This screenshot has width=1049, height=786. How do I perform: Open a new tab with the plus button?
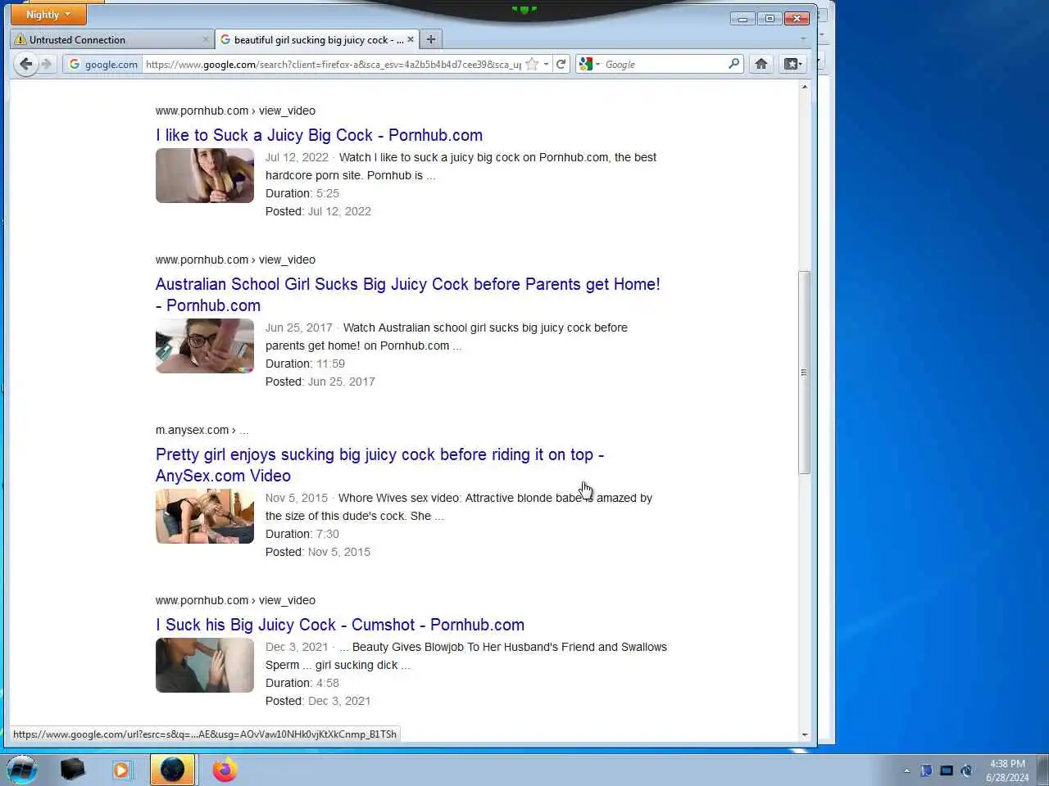[431, 39]
